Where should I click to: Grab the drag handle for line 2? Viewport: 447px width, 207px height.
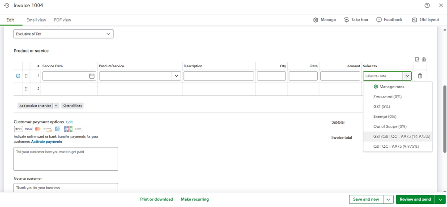click(x=26, y=89)
